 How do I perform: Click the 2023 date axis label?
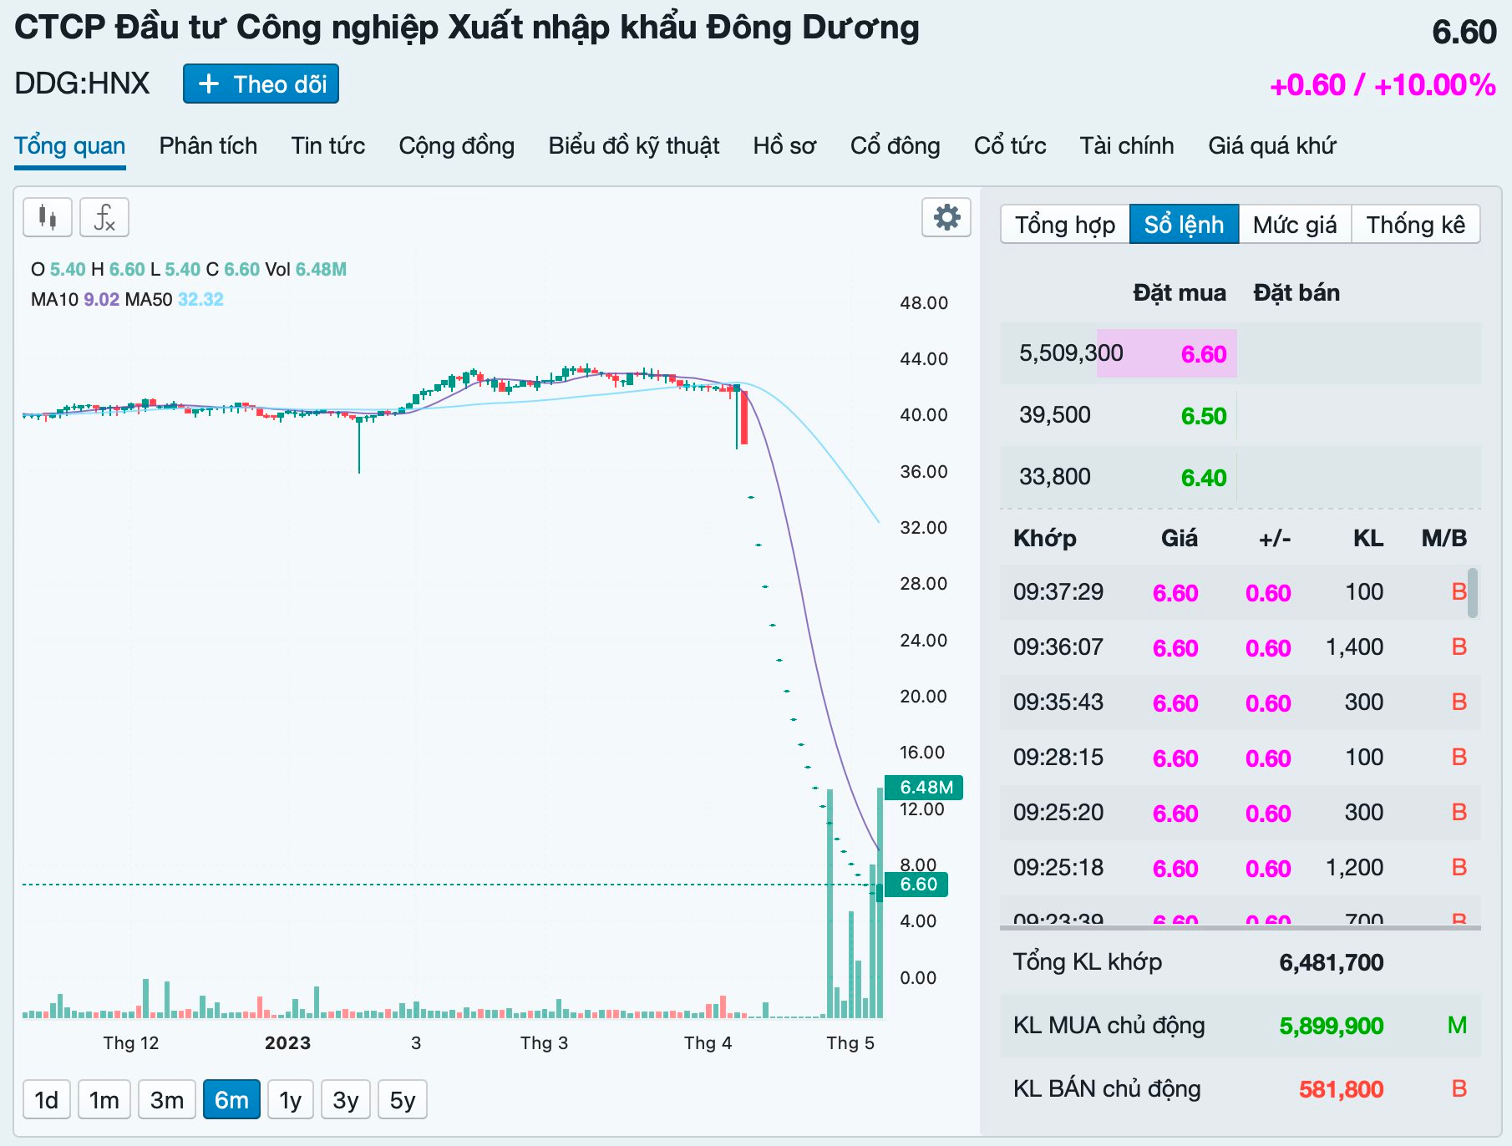click(x=287, y=1043)
